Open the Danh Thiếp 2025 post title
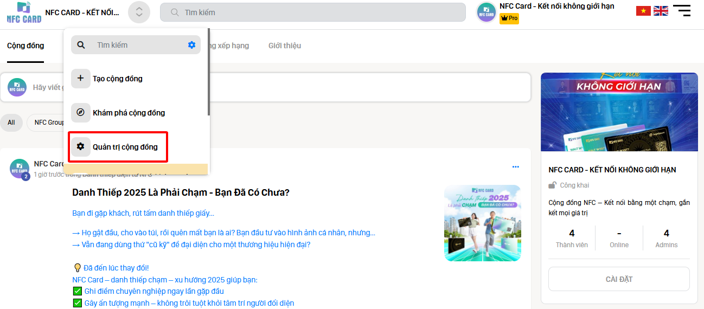Viewport: 704px width, 309px height. tap(181, 192)
